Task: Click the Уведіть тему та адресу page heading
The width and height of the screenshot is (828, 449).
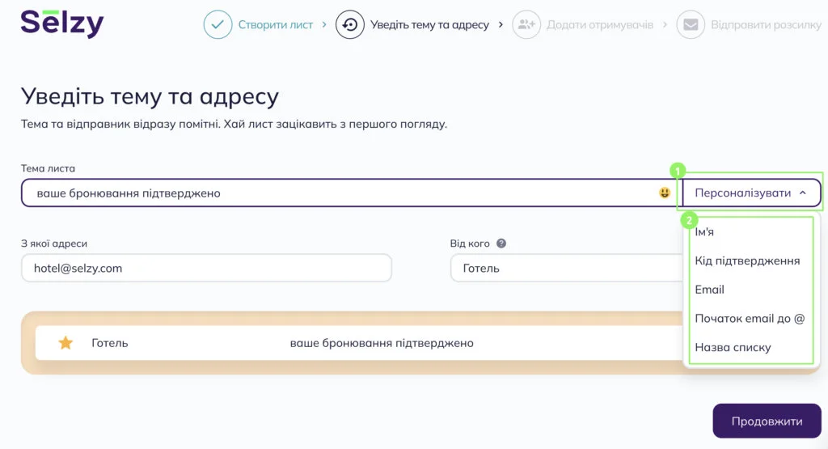Action: pyautogui.click(x=150, y=96)
